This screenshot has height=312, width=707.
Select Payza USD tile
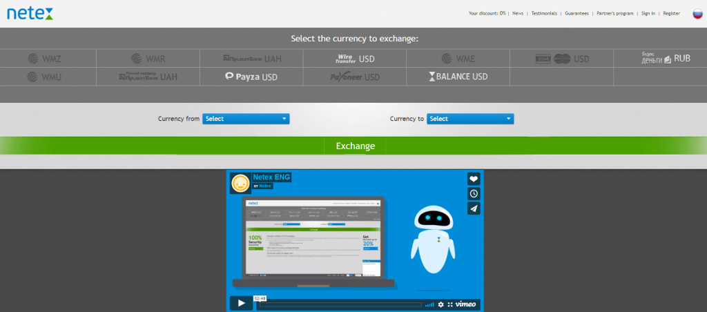coord(251,77)
